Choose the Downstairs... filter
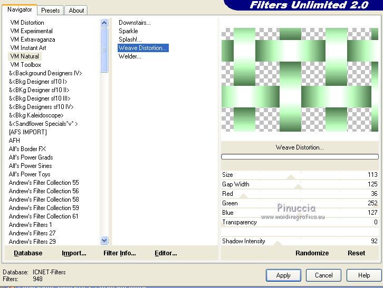Image resolution: width=383 pixels, height=288 pixels. point(135,23)
